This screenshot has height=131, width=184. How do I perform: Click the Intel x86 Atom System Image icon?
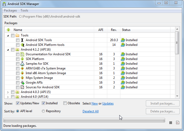point(22,73)
